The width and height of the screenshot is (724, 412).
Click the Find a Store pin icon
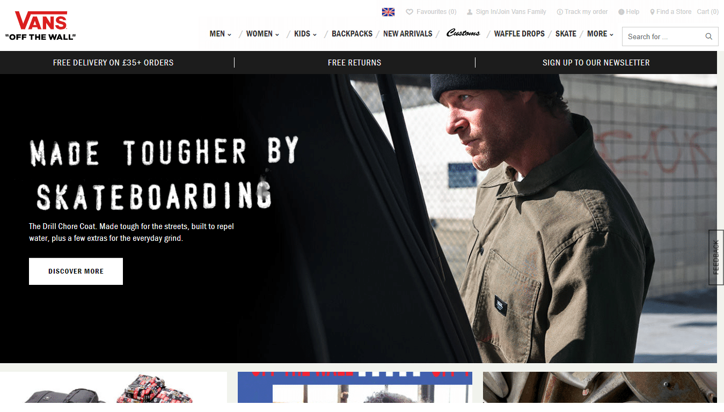652,12
